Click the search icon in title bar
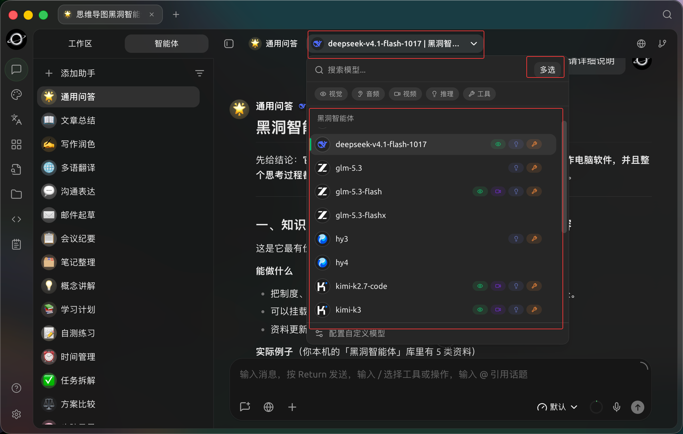 tap(667, 15)
